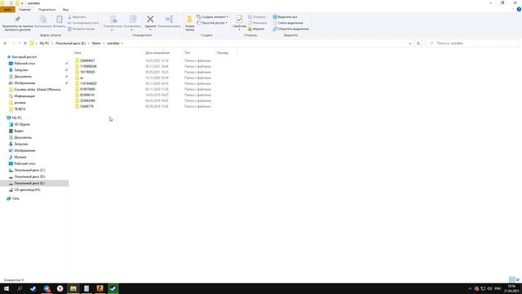Click the search userdata input field
The image size is (522, 294).
pyautogui.click(x=473, y=43)
